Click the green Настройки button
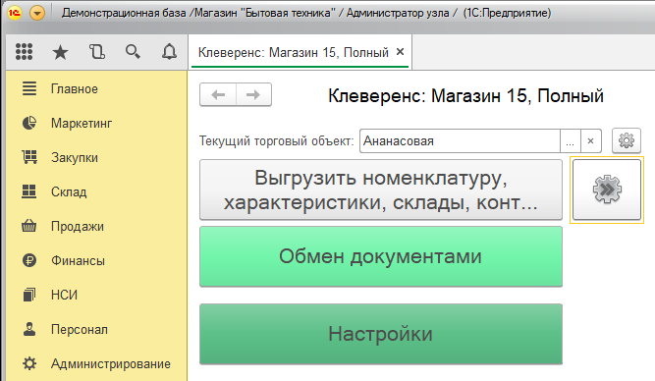Viewport: 655px width, 381px height. 381,334
